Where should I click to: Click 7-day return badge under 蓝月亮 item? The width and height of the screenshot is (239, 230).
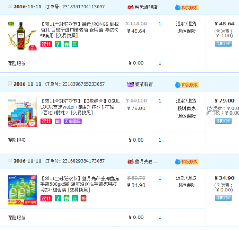coord(58,199)
